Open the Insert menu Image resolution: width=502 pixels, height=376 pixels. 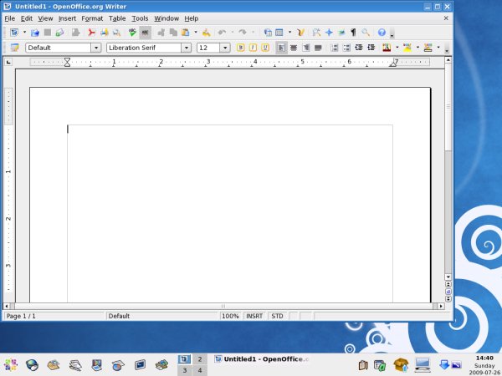(x=67, y=18)
